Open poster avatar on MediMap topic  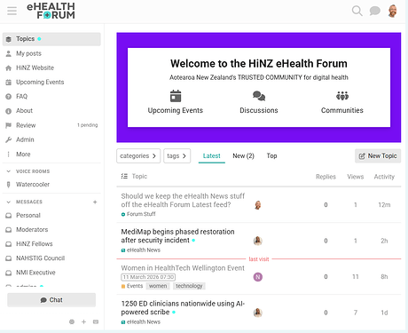[258, 241]
